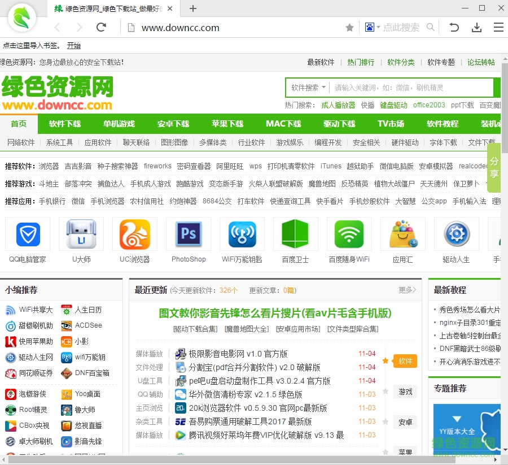Open the browser hamburger menu
The height and width of the screenshot is (465, 508).
(x=498, y=27)
